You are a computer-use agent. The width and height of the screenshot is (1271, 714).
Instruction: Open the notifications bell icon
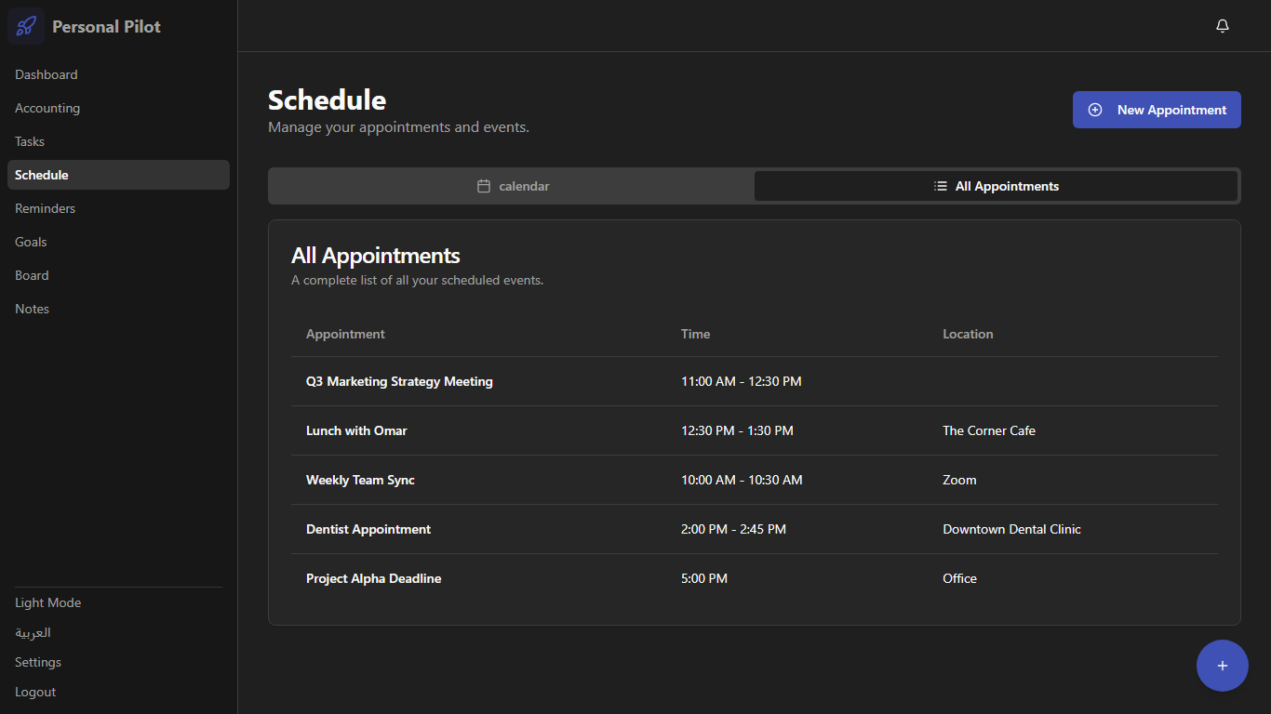click(x=1223, y=26)
